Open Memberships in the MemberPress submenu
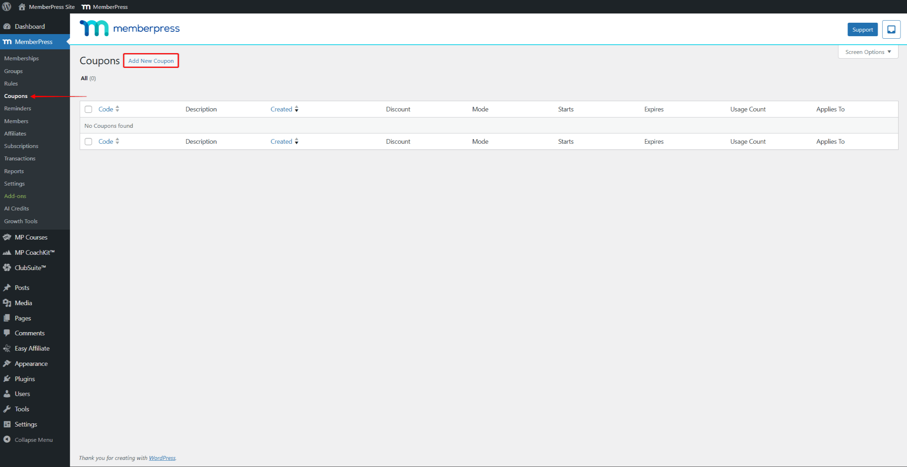Screen dimensions: 907x467 pos(21,58)
